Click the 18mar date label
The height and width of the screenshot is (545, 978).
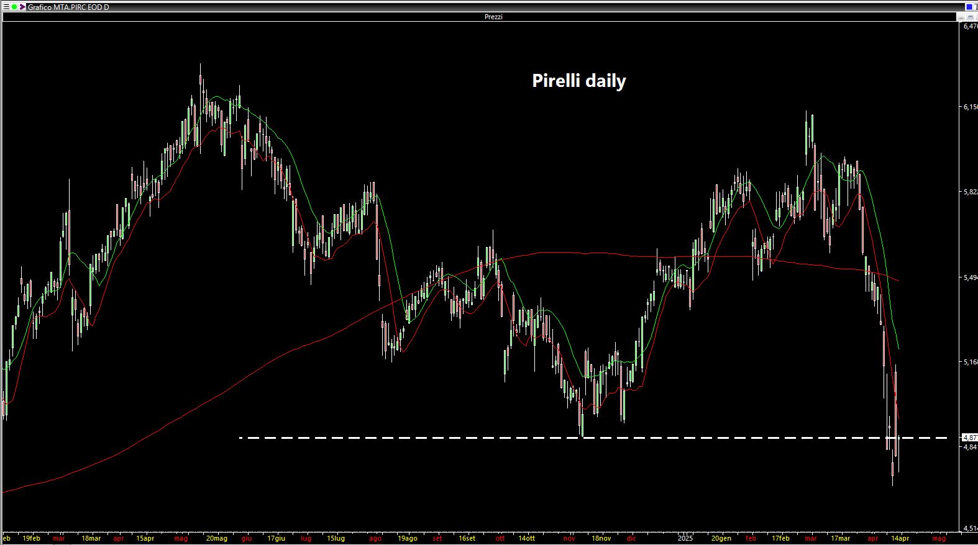point(91,538)
